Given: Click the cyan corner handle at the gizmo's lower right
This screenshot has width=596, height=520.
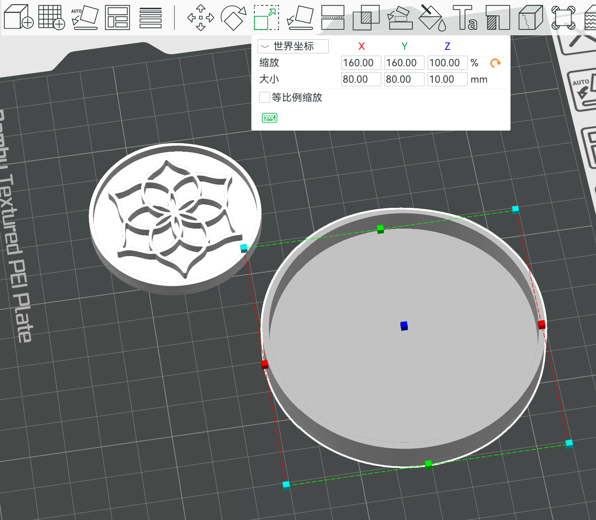Looking at the screenshot, I should 569,444.
